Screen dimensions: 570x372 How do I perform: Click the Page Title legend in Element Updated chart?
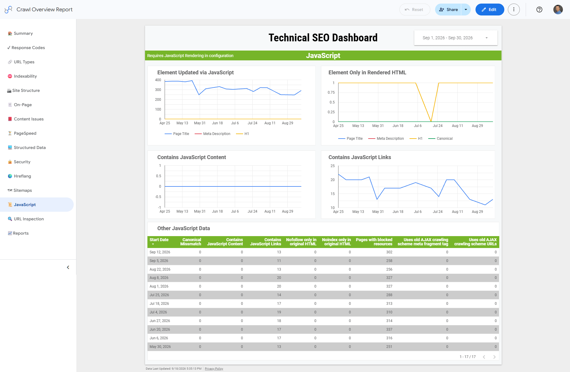177,134
